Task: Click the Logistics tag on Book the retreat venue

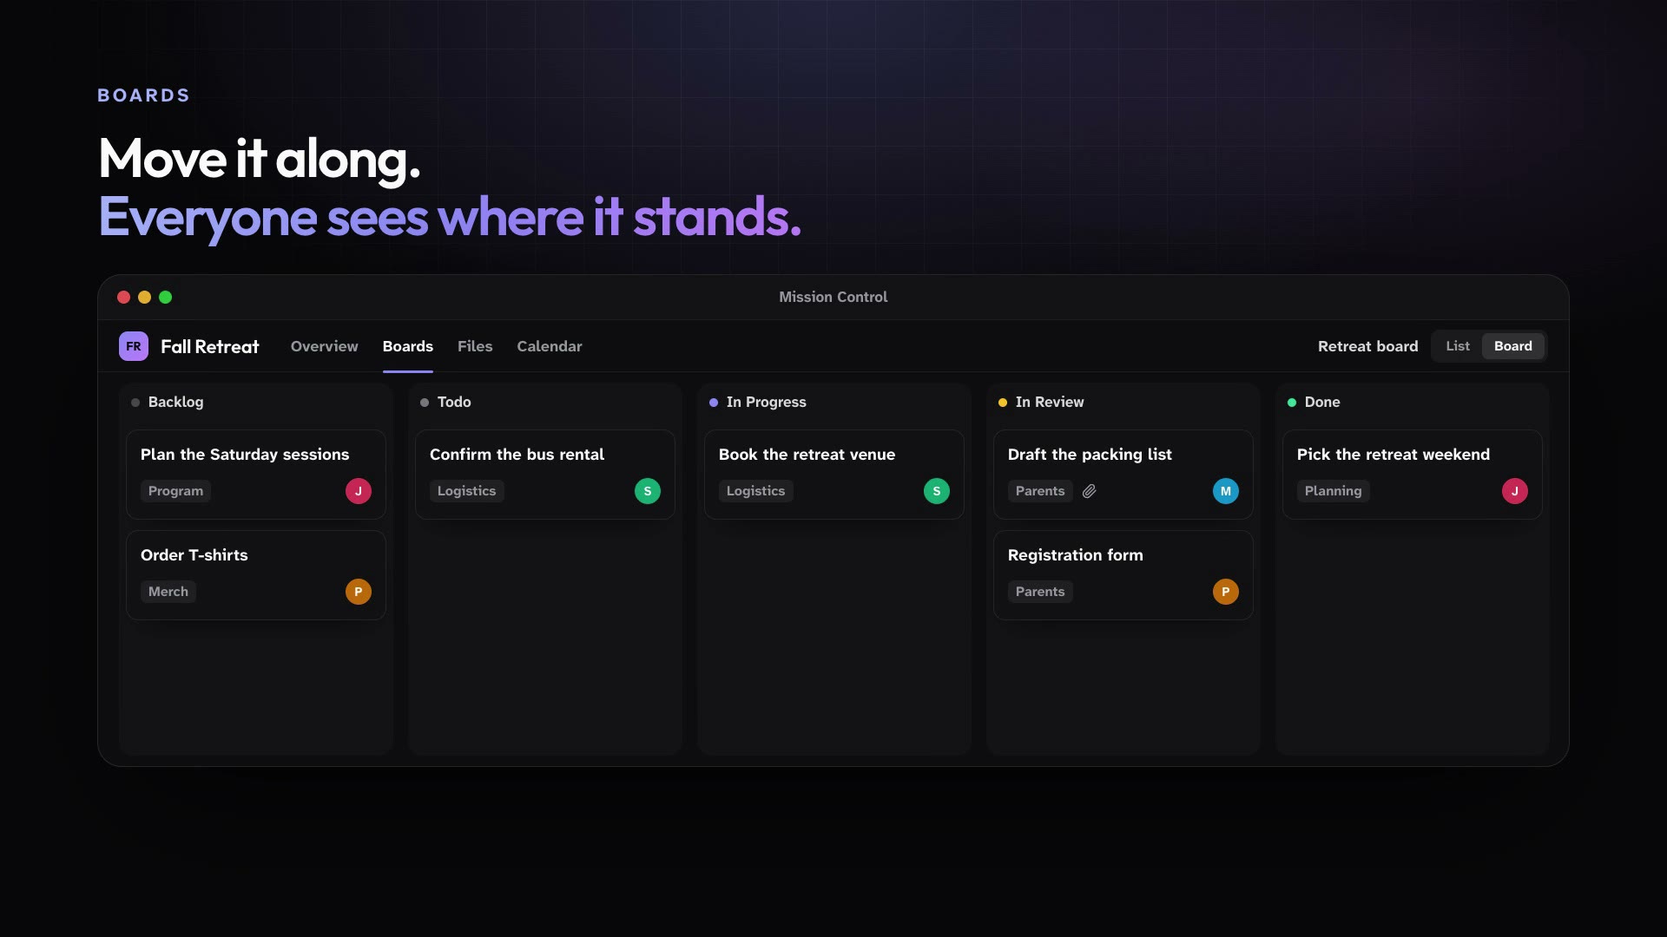Action: [x=756, y=491]
